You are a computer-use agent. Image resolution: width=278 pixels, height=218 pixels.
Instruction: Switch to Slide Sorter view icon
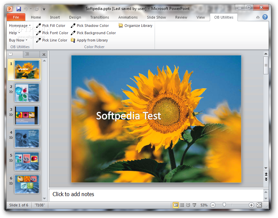coord(182,205)
